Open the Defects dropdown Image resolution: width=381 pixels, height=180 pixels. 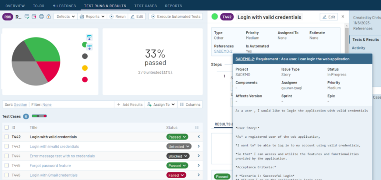click(66, 17)
